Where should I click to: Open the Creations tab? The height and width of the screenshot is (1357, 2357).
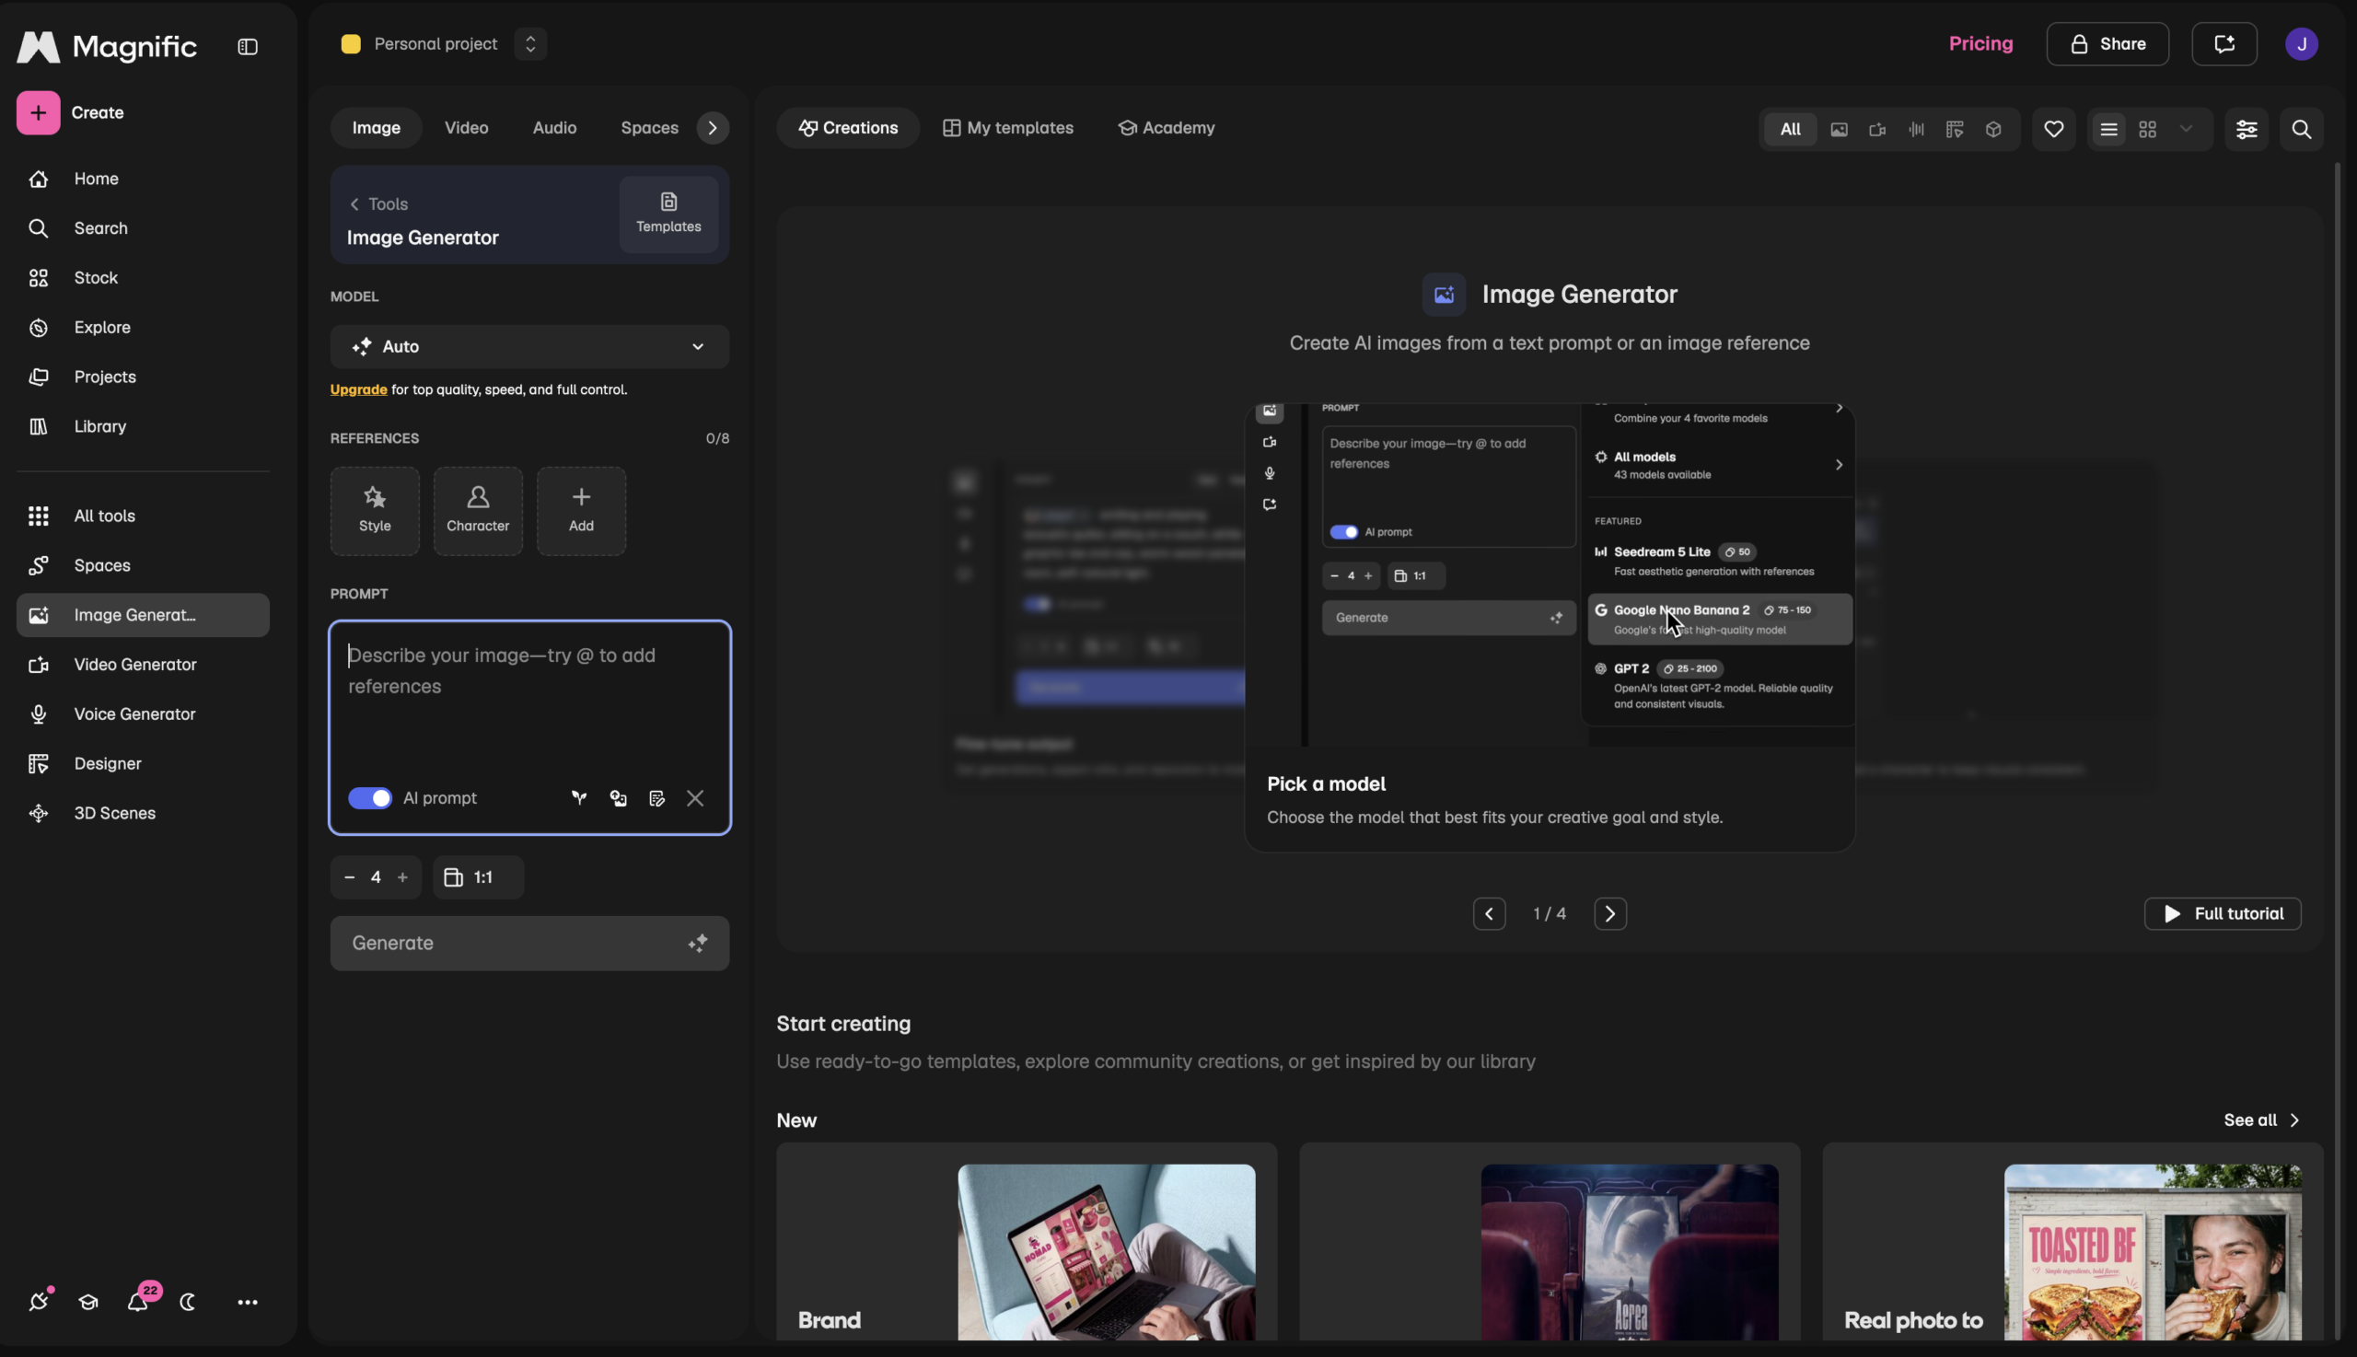848,128
